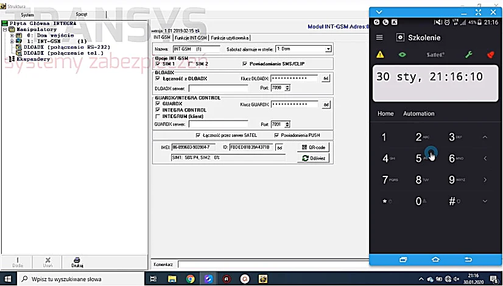Select Płyta Główna INTEGRA tree item
Screen dimensions: 503x286
43,23
